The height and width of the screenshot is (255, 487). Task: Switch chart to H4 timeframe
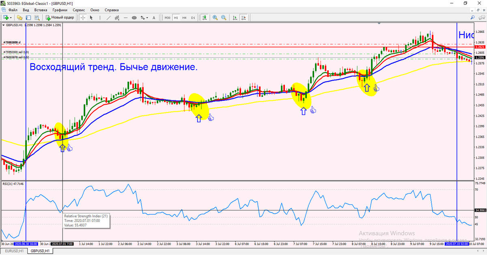[184, 17]
